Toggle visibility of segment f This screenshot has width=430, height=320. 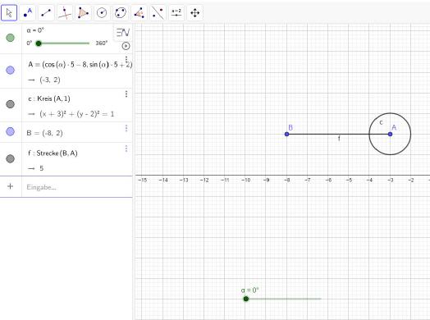click(11, 158)
